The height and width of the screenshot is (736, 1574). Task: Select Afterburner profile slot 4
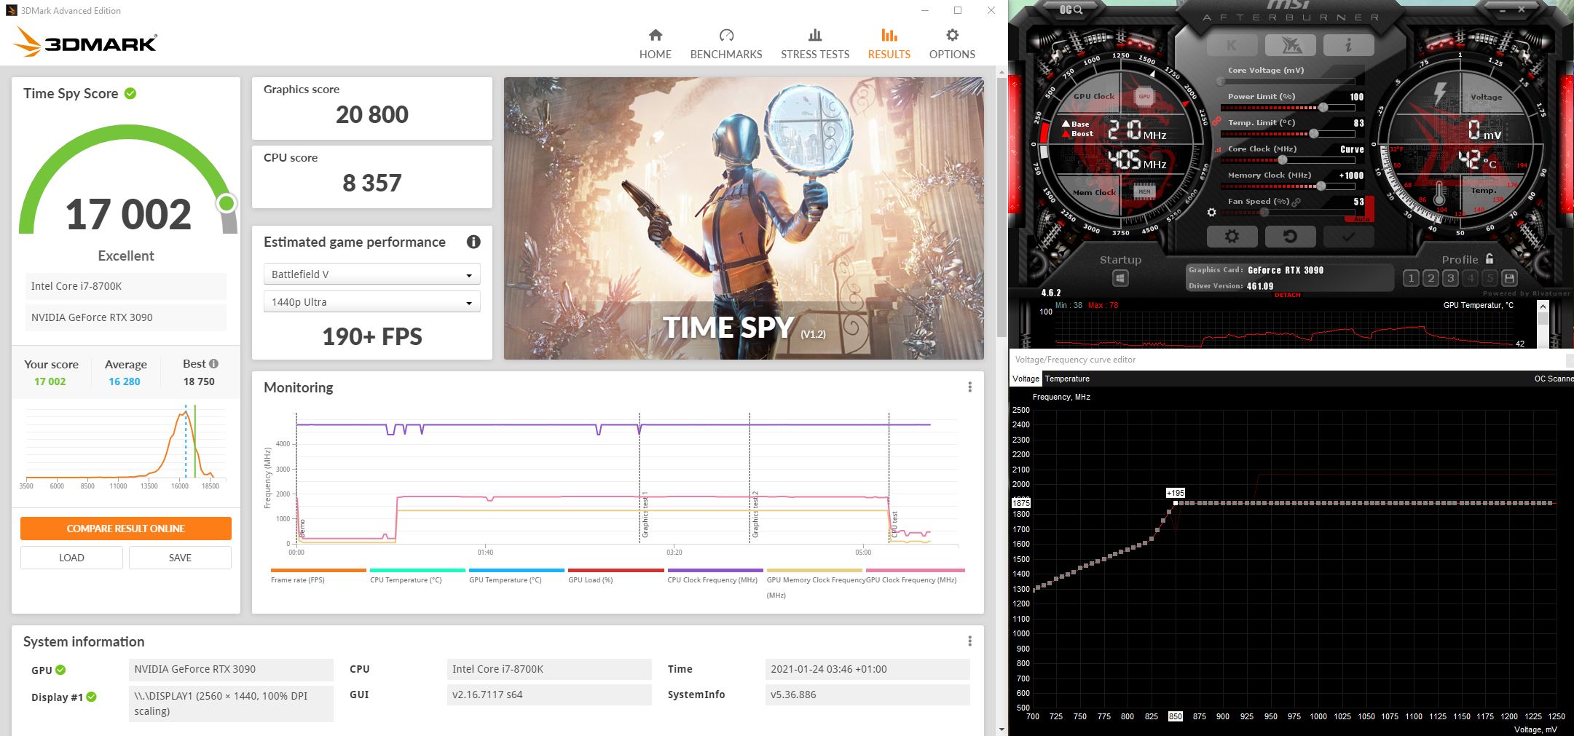[1470, 278]
